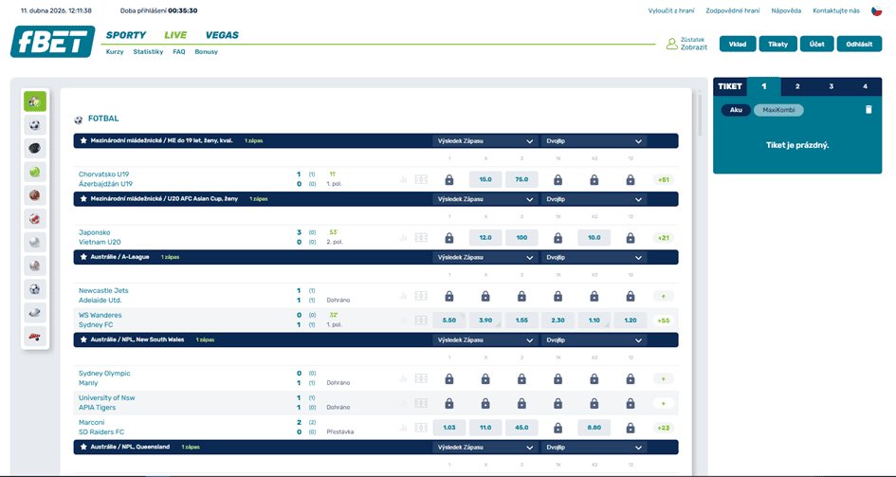Open statistics icon for Chorvatsko U19 match
Viewport: 896px width, 477px height.
403,179
